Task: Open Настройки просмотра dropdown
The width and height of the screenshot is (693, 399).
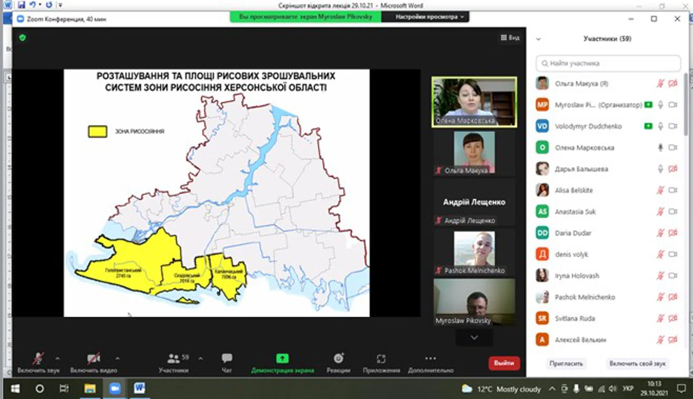Action: click(x=426, y=17)
